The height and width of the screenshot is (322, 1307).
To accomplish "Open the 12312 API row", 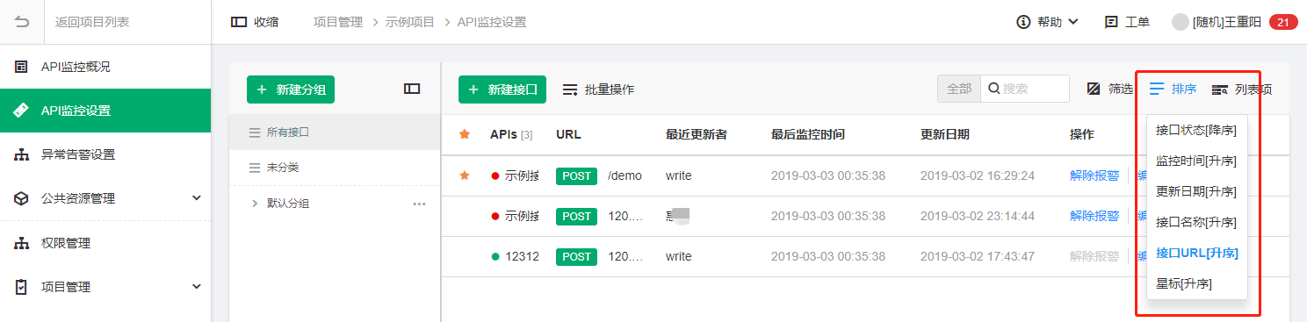I will pos(522,256).
